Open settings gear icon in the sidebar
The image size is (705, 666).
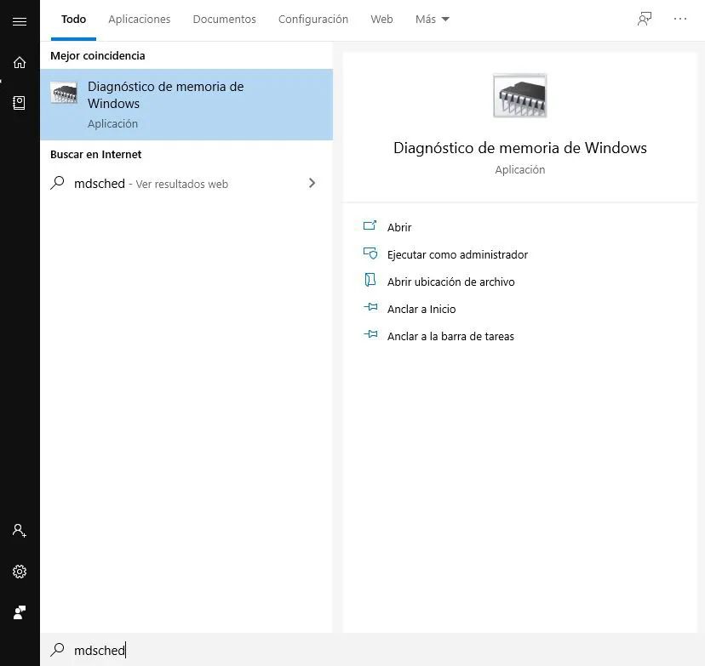pyautogui.click(x=20, y=572)
